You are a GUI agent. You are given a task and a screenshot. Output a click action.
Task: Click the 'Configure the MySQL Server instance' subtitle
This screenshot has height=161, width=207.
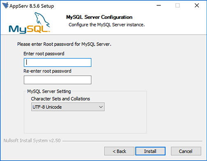[107, 25]
